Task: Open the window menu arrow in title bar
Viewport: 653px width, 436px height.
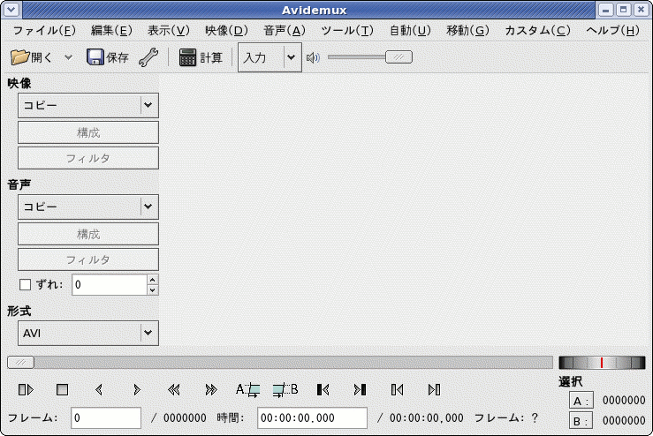Action: pyautogui.click(x=11, y=10)
